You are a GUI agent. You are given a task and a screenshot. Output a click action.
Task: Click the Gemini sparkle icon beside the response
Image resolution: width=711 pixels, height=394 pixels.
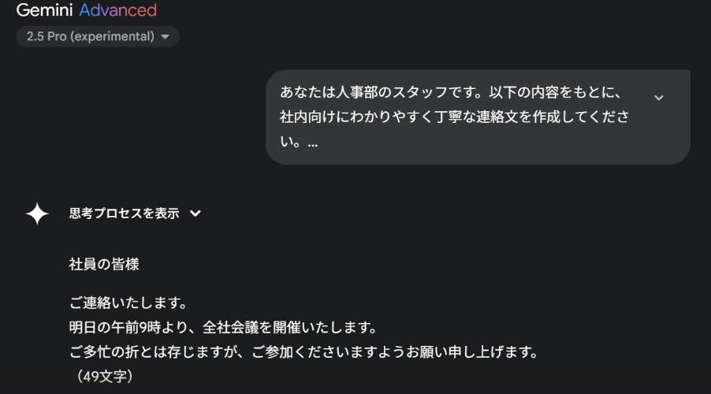[x=37, y=214]
